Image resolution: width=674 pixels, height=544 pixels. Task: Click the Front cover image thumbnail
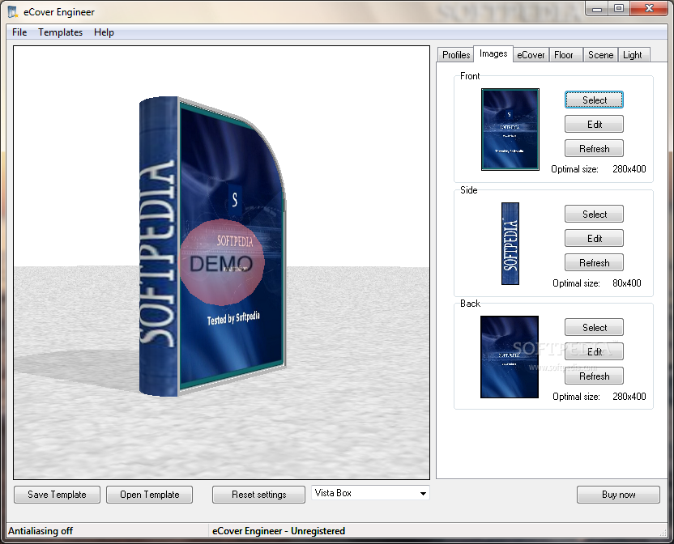click(x=510, y=130)
